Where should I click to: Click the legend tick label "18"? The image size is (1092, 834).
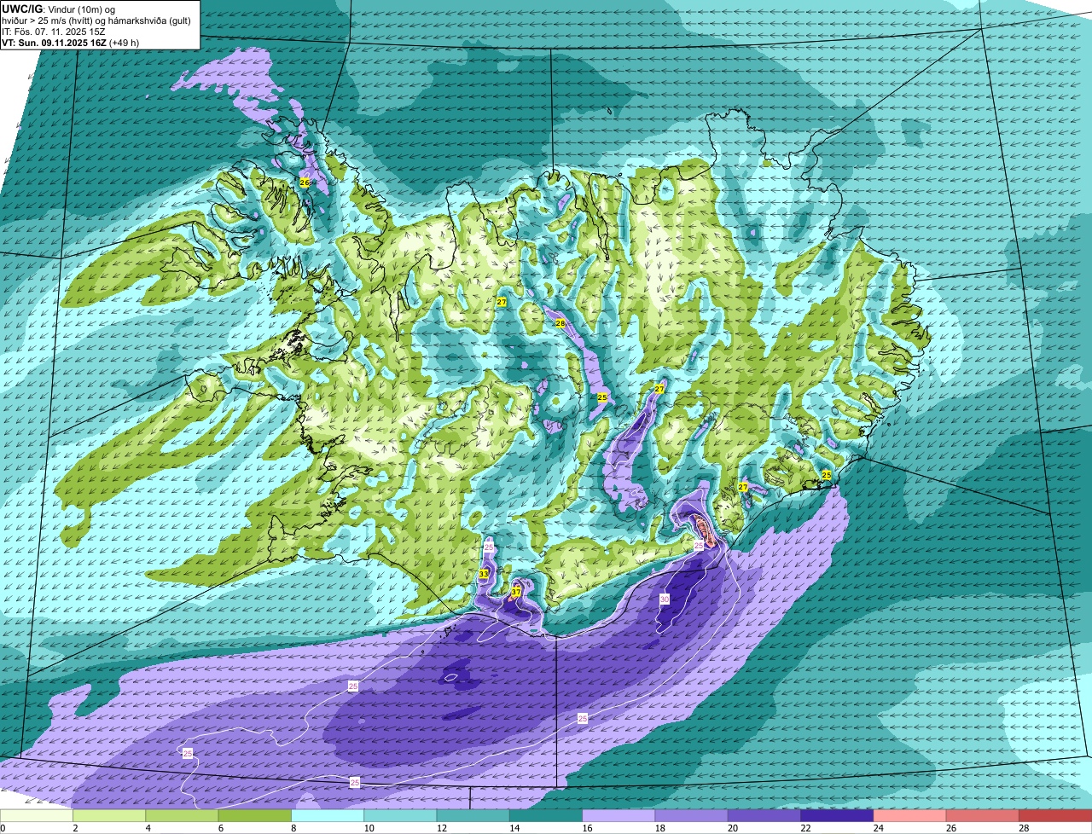(659, 828)
